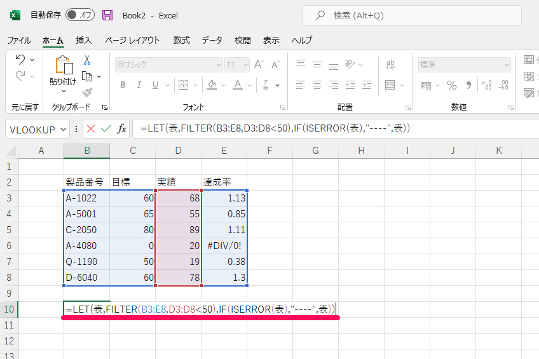This screenshot has height=359, width=539.
Task: Confirm formula with the checkmark button
Action: (106, 129)
